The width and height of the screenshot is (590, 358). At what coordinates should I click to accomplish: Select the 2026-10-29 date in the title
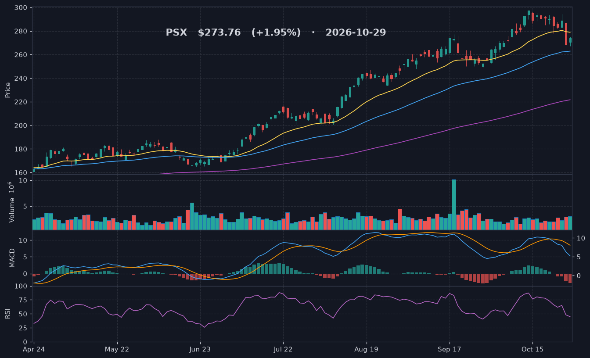click(x=356, y=33)
